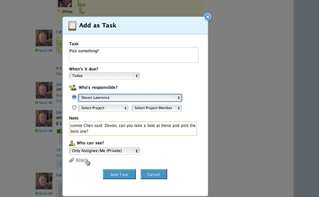
Task: Follow the Attach link
Action: tap(81, 160)
